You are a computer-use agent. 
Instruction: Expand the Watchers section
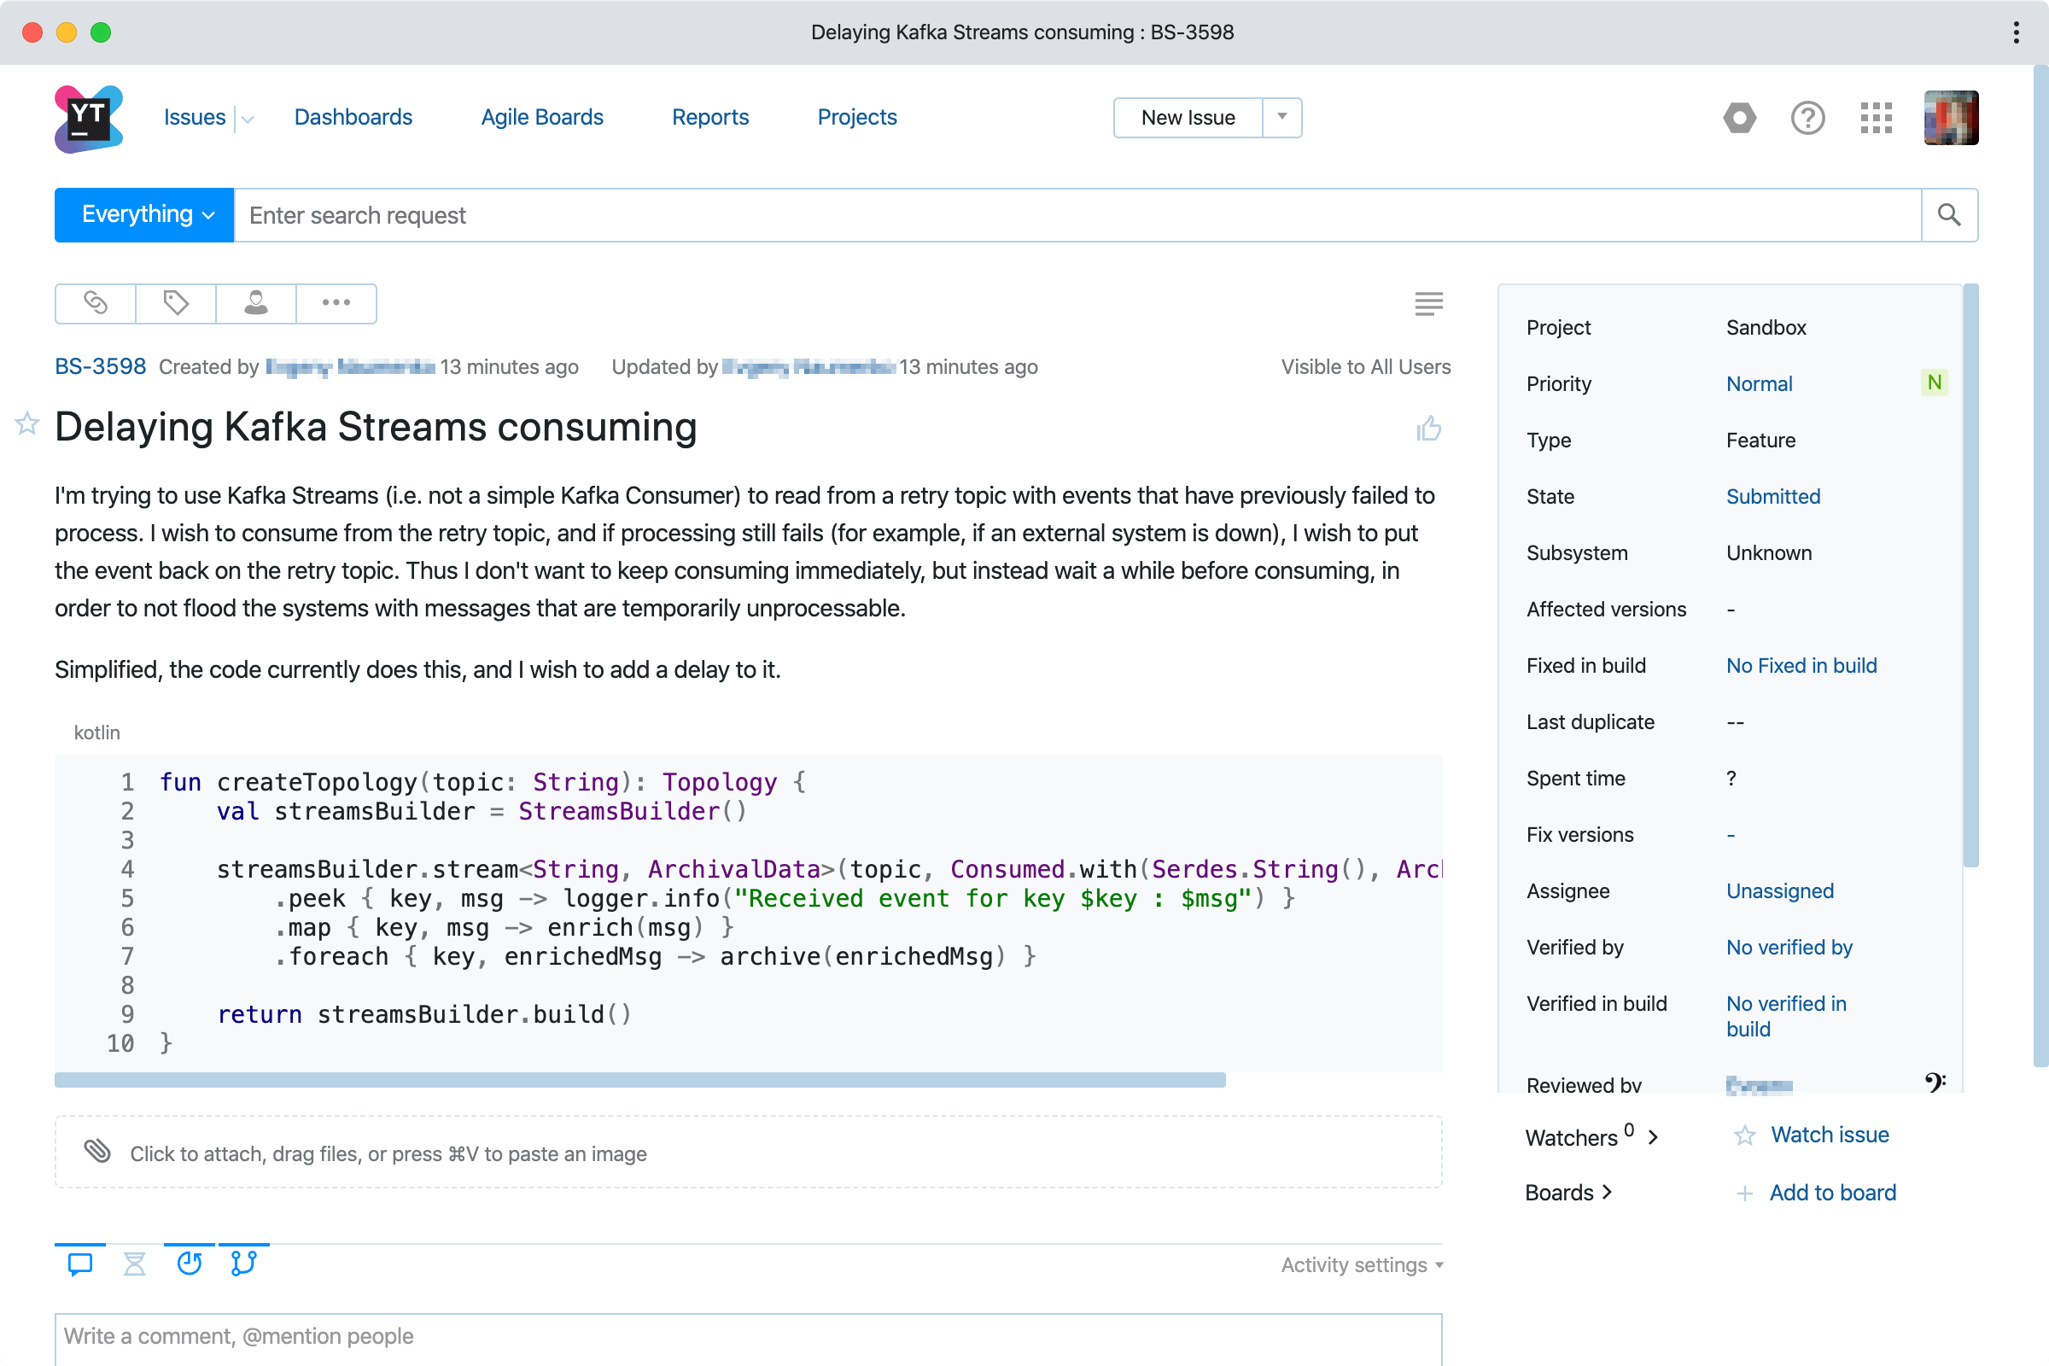(x=1591, y=1136)
